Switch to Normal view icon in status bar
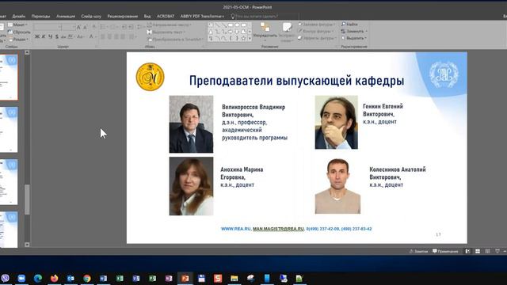 tap(467, 251)
